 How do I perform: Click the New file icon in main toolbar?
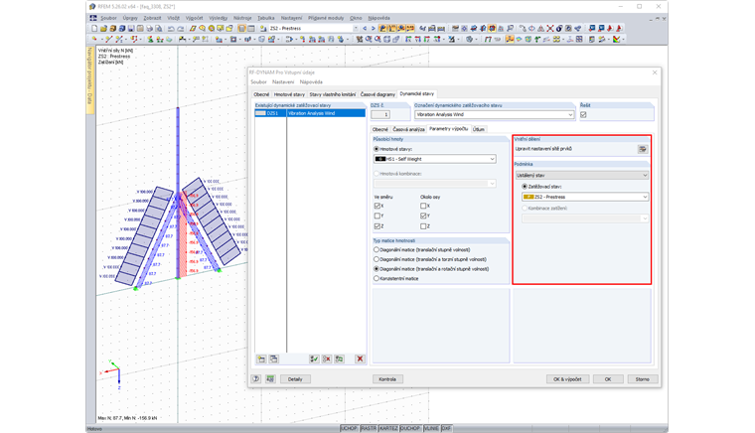pos(94,29)
